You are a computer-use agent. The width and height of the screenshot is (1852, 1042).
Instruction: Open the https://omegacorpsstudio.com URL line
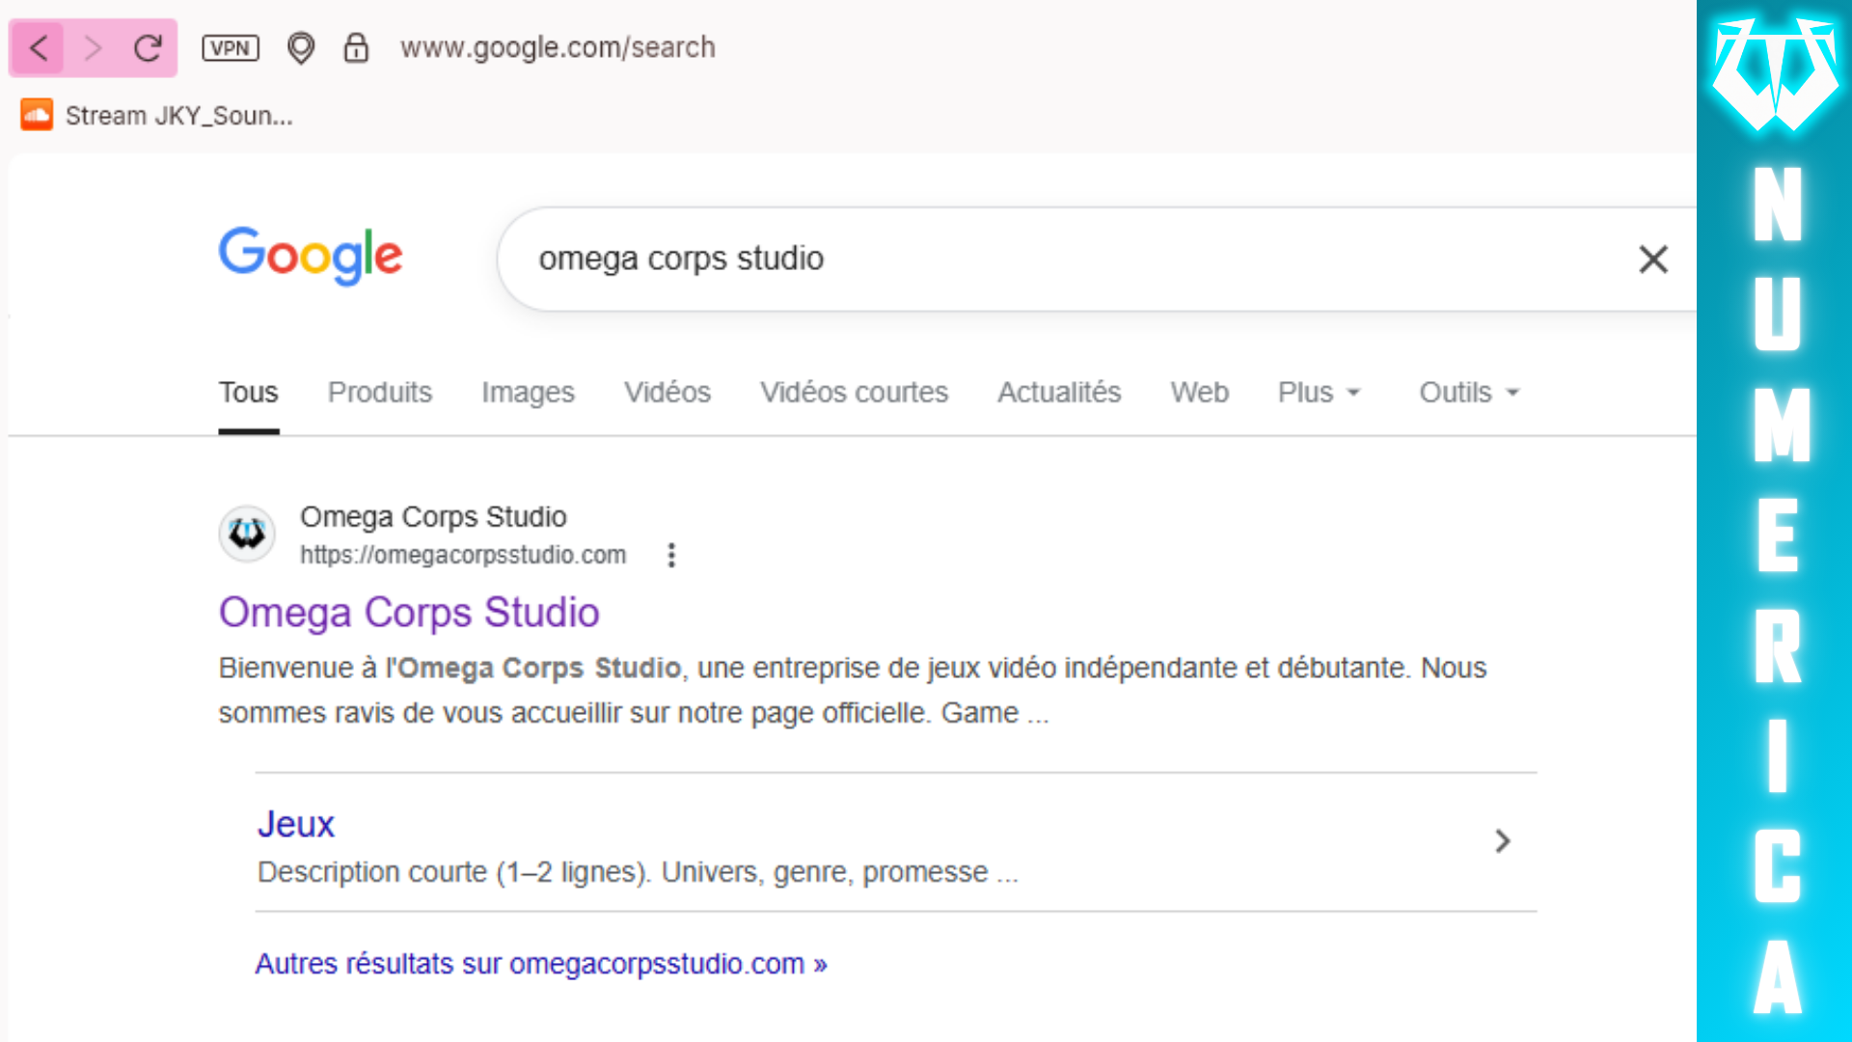tap(463, 555)
